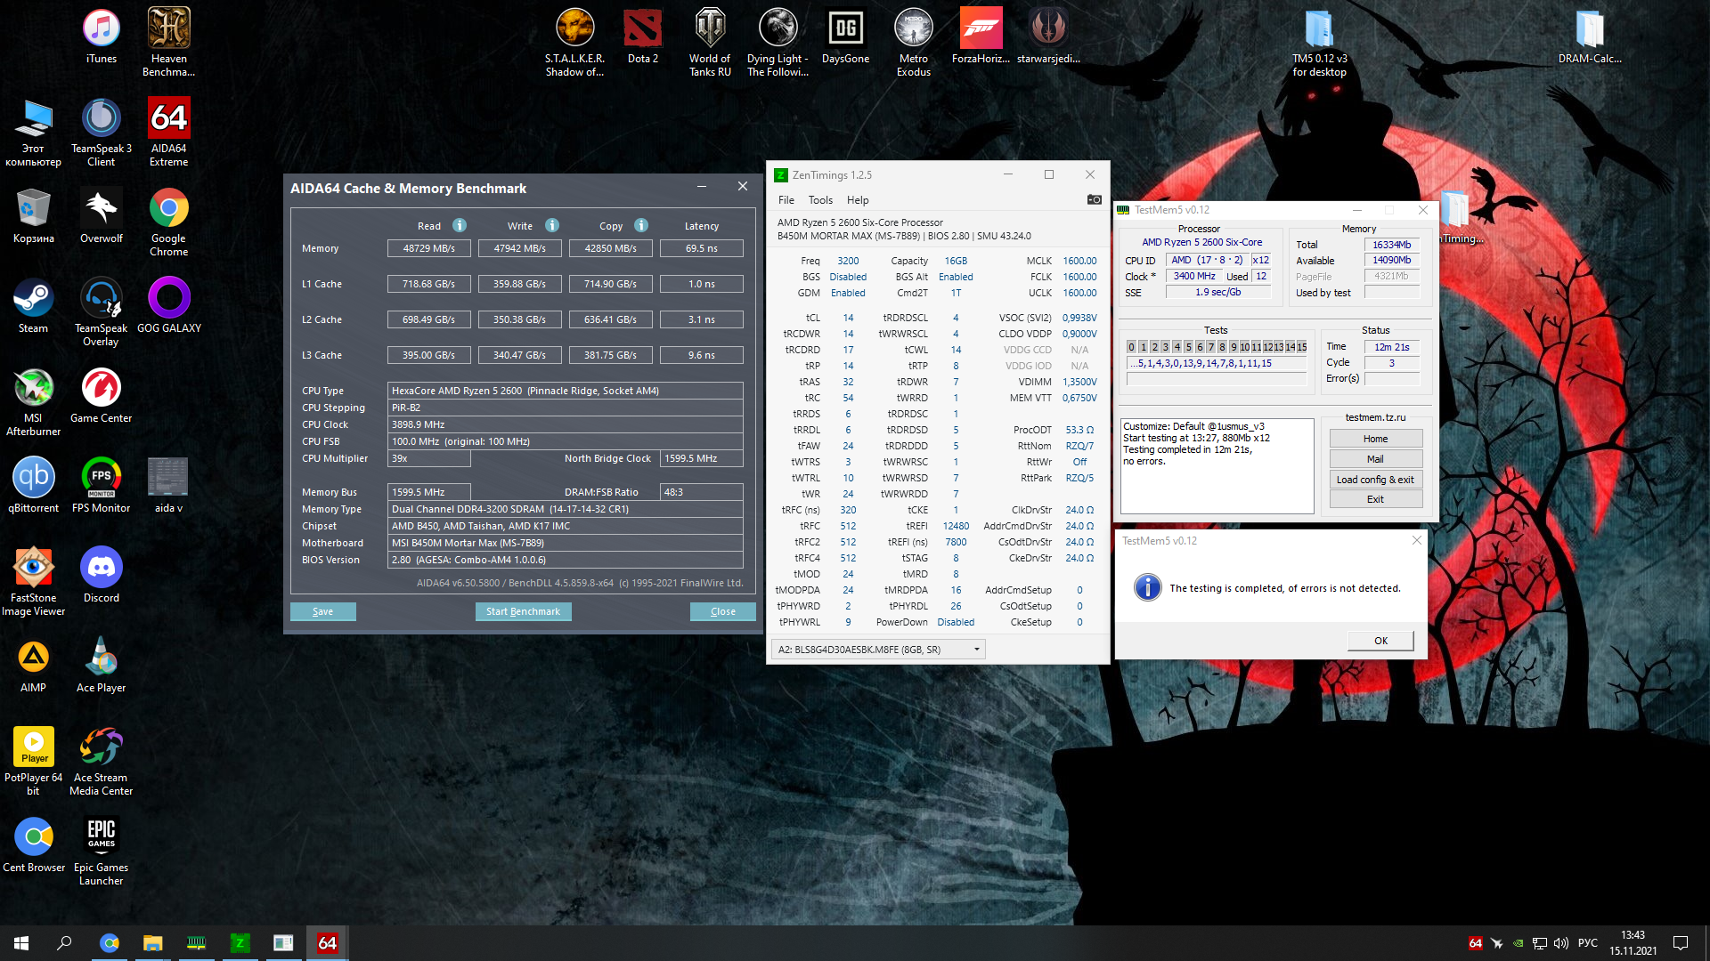Image resolution: width=1710 pixels, height=961 pixels.
Task: Click Load config & exit button
Action: tap(1374, 480)
